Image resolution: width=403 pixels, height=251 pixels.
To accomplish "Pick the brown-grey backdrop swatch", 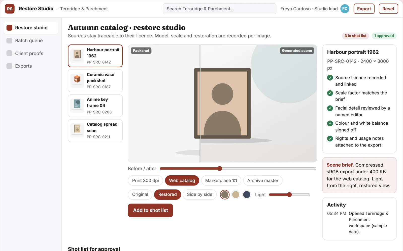I will pyautogui.click(x=225, y=194).
